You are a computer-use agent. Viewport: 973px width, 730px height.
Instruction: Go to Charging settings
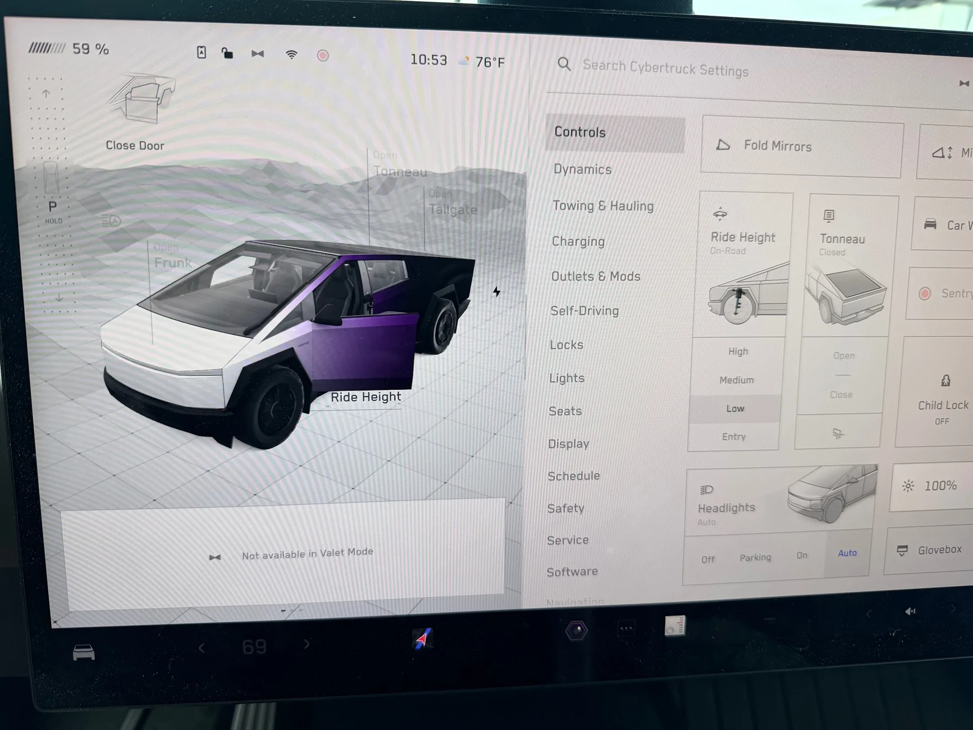[578, 241]
